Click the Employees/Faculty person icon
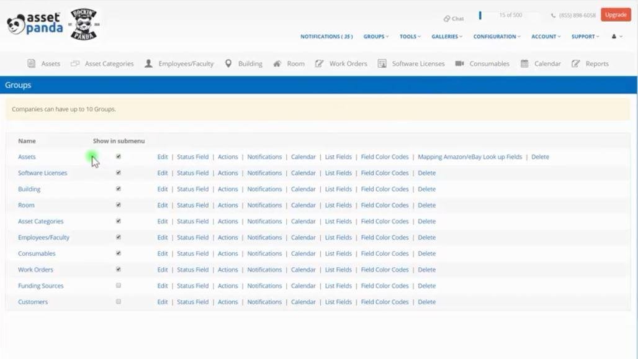This screenshot has width=638, height=359. tap(148, 63)
